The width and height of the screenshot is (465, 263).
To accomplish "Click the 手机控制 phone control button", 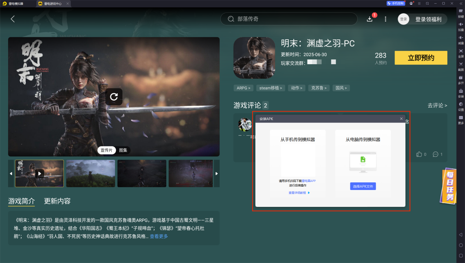I will 395,3.
